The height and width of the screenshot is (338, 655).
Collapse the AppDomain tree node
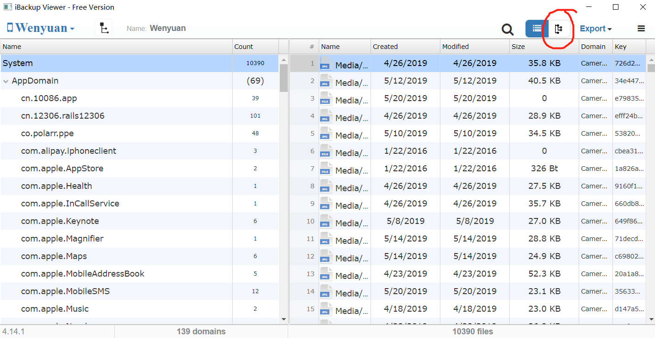click(x=6, y=81)
